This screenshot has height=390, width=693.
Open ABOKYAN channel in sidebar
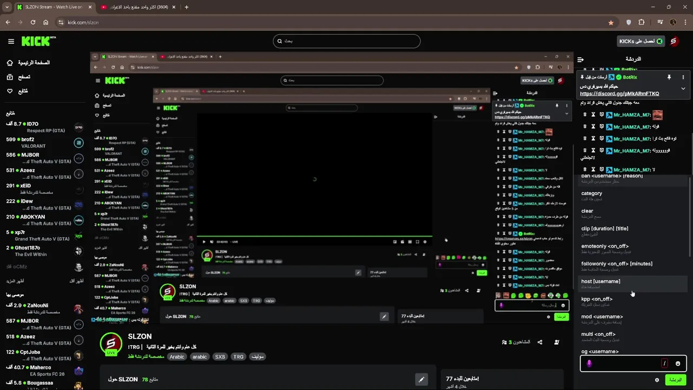click(44, 220)
